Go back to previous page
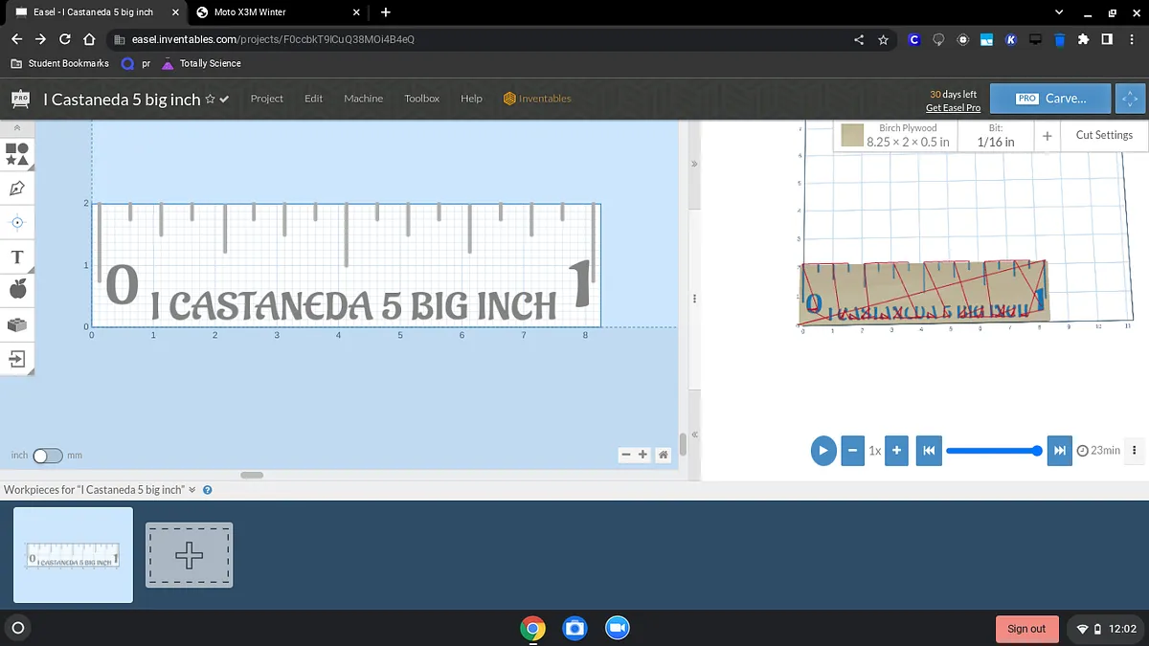Image resolution: width=1149 pixels, height=646 pixels. click(16, 39)
